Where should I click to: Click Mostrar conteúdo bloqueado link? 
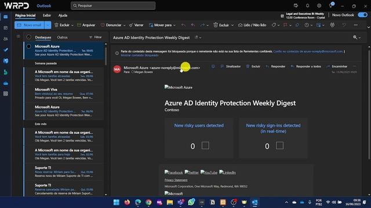(x=140, y=55)
